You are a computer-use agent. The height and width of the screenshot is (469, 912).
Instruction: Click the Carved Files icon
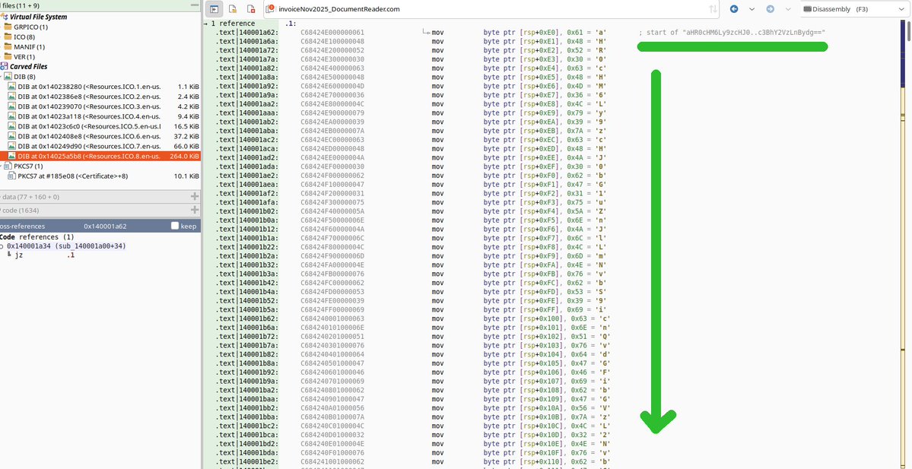pos(4,66)
